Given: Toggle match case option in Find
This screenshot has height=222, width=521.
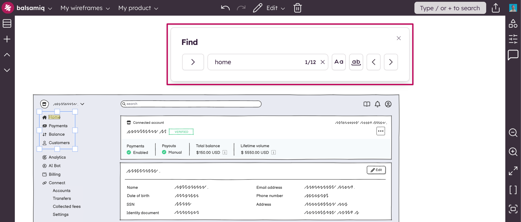Looking at the screenshot, I should (x=339, y=62).
